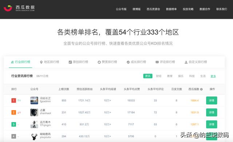
Task: Click the 1527.45万 fans value
Action: (x=84, y=112)
